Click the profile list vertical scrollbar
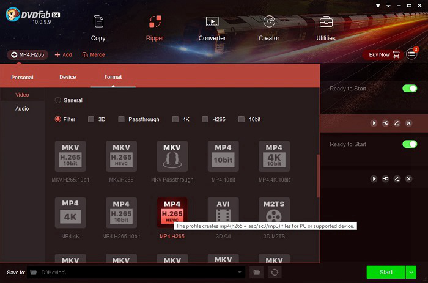428x283 pixels. point(318,176)
